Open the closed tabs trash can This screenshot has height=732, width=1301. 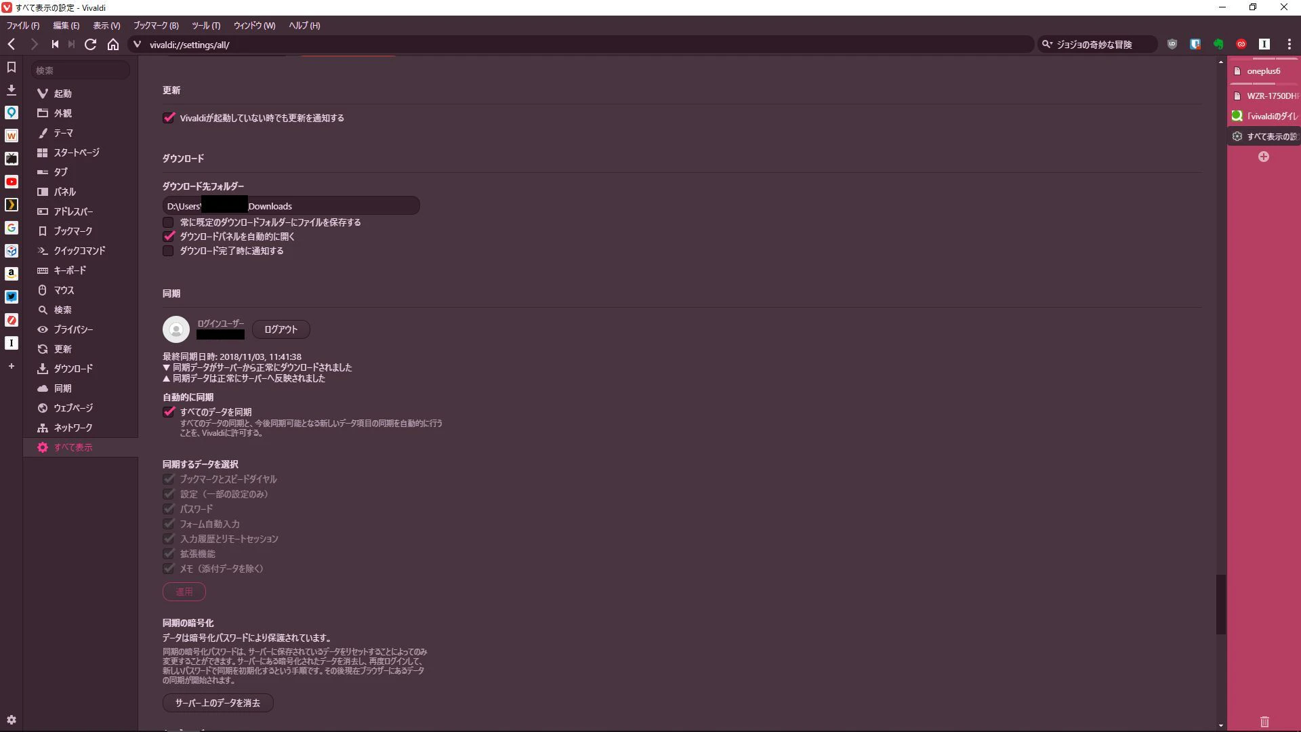[1264, 721]
